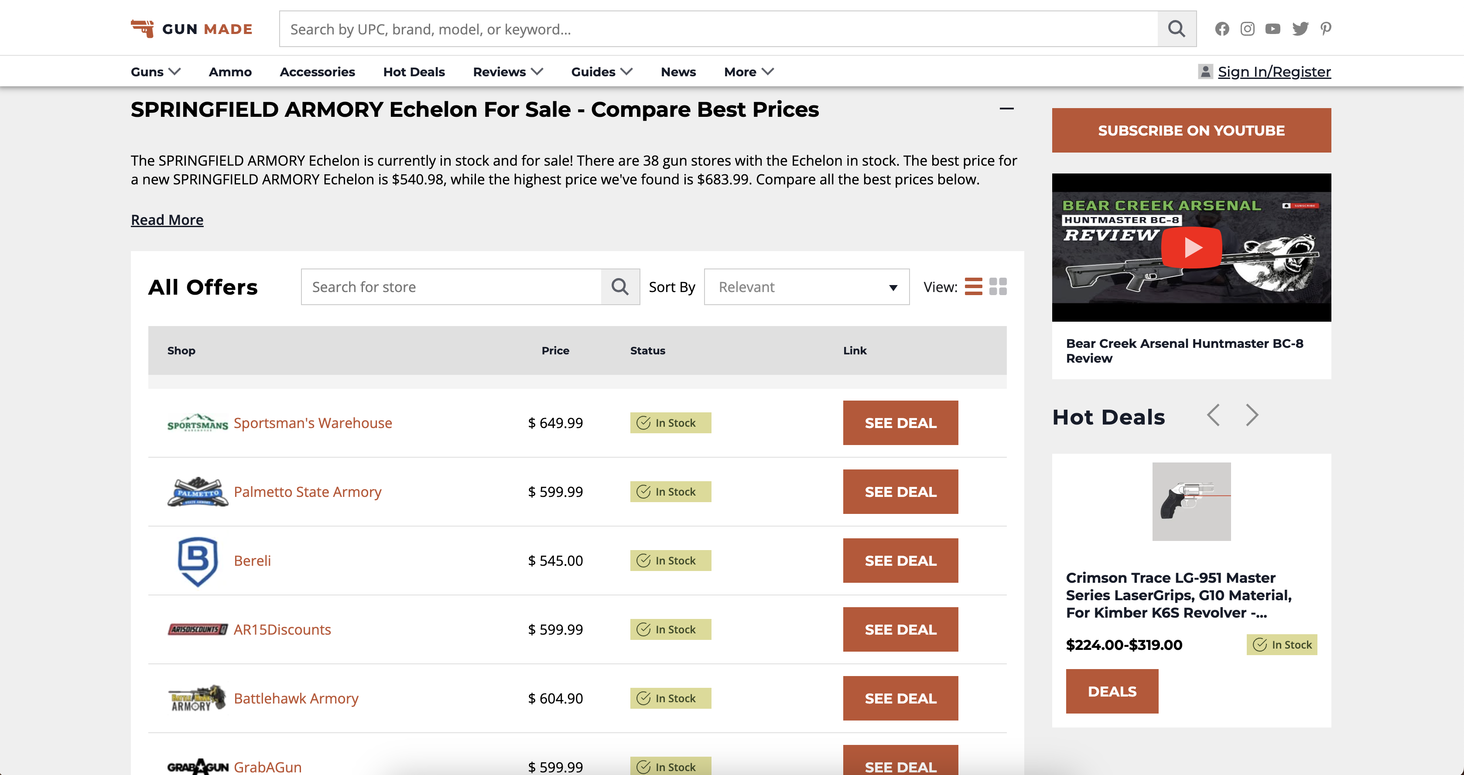Click See Deal for Palmetto State Armory
Viewport: 1464px width, 775px height.
point(900,492)
